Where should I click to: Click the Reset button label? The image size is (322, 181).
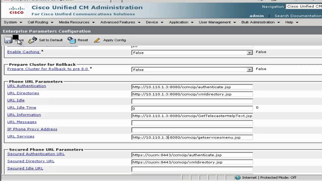tap(83, 40)
